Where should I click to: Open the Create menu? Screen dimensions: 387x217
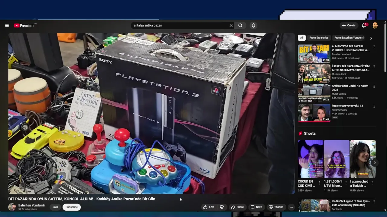point(349,26)
